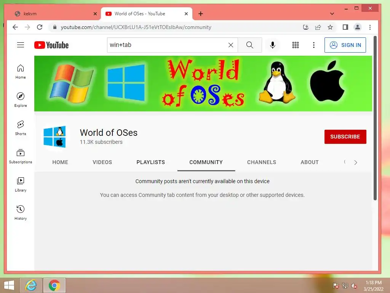Go to Home in the sidebar

(21, 72)
